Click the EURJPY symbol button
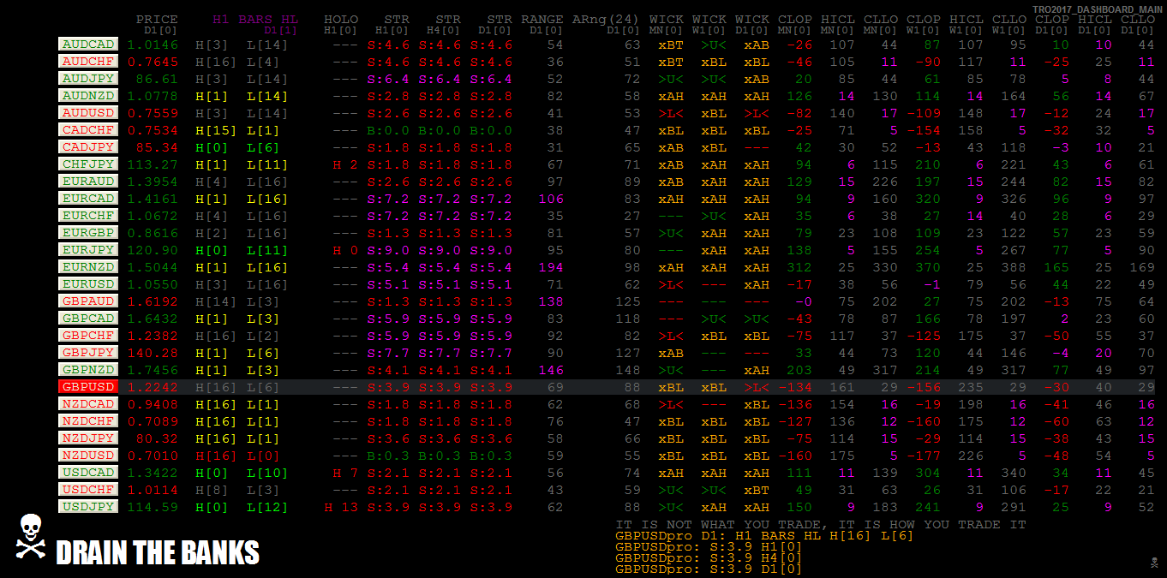The width and height of the screenshot is (1167, 578). 87,250
